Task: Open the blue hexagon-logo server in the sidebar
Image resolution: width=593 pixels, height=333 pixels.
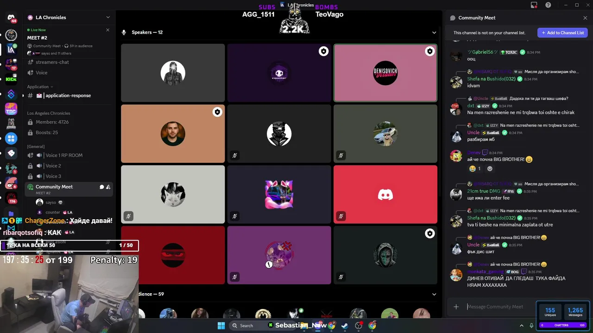Action: point(11,94)
